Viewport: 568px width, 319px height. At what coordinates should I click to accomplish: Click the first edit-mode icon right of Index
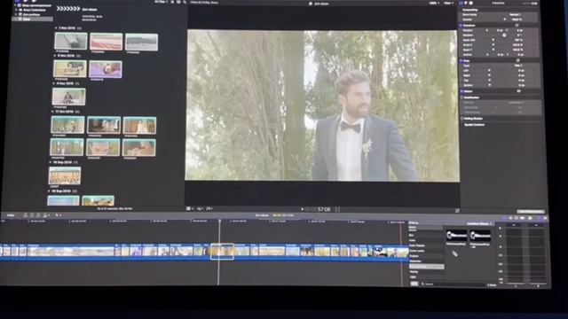coord(26,215)
